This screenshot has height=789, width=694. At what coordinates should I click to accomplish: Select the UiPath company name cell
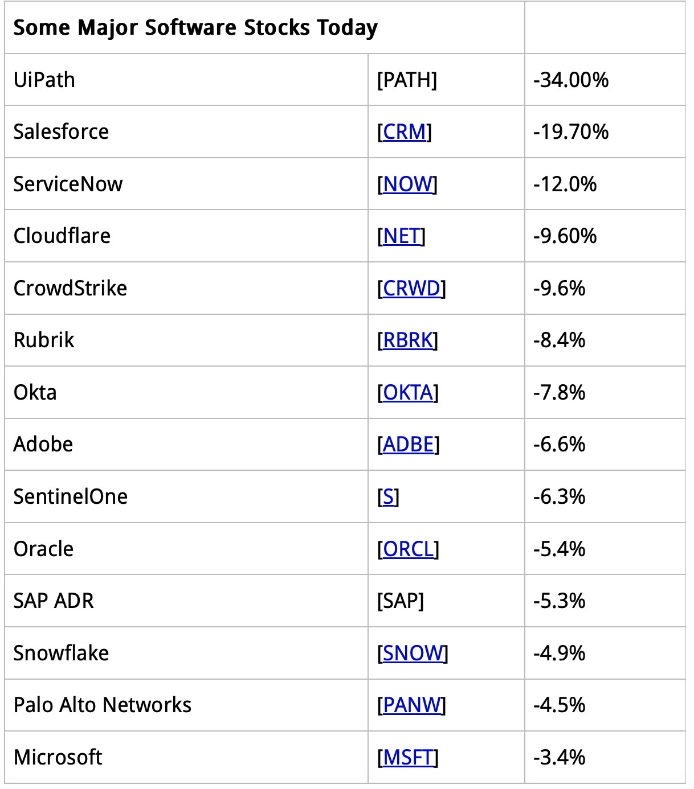(x=44, y=80)
